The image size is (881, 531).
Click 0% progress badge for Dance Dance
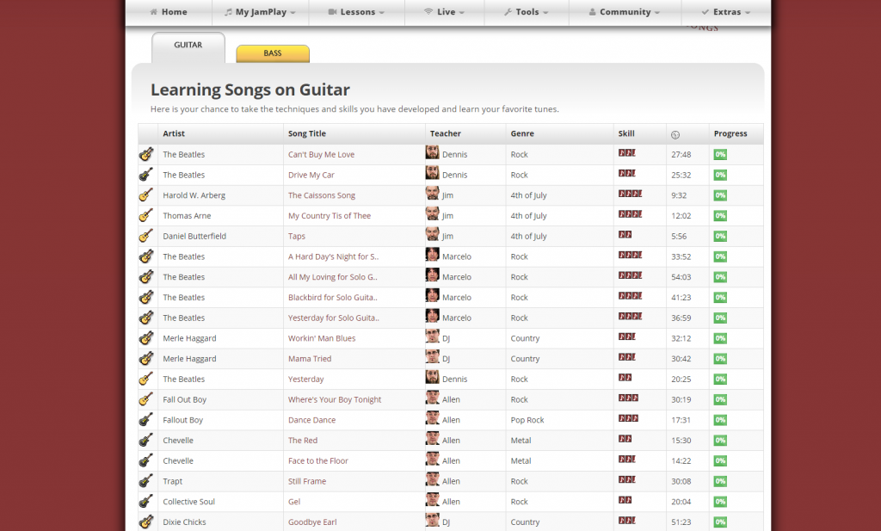pos(720,420)
